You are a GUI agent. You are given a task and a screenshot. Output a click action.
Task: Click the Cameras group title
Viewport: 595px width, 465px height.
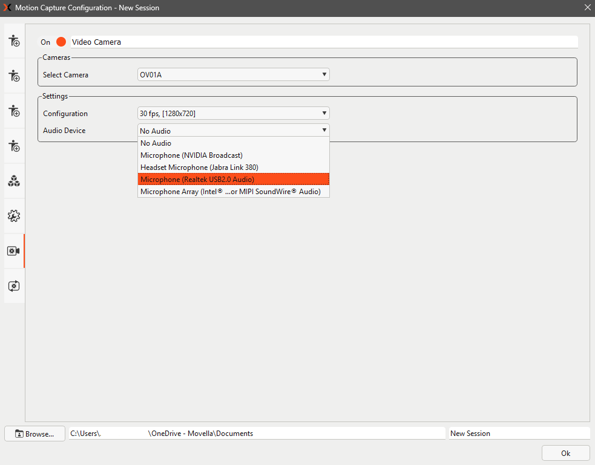pyautogui.click(x=56, y=57)
